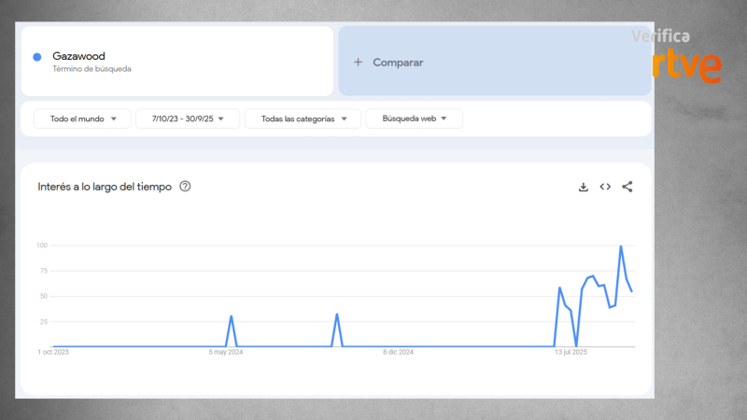Click the 75 value on the y-axis

point(44,271)
